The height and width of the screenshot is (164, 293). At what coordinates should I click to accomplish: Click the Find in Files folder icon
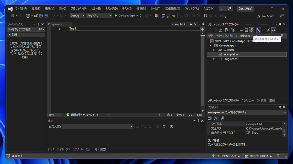pyautogui.click(x=157, y=16)
